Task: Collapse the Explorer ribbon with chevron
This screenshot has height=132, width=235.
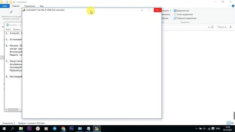Action: 229,6
